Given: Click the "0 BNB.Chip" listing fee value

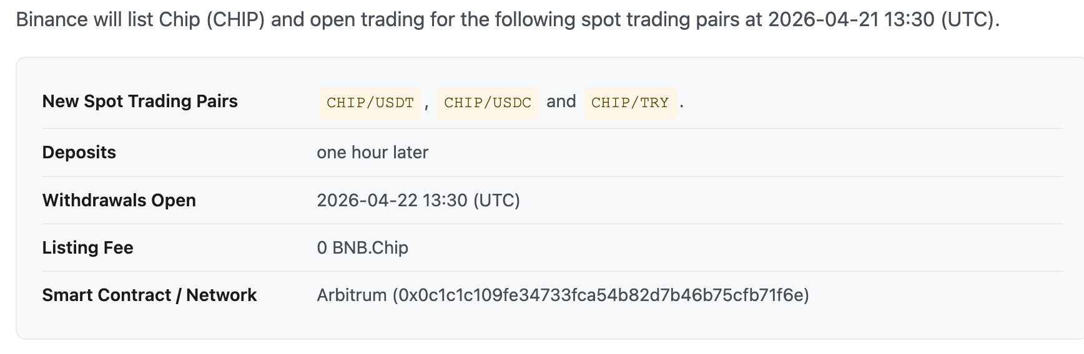Looking at the screenshot, I should [362, 247].
